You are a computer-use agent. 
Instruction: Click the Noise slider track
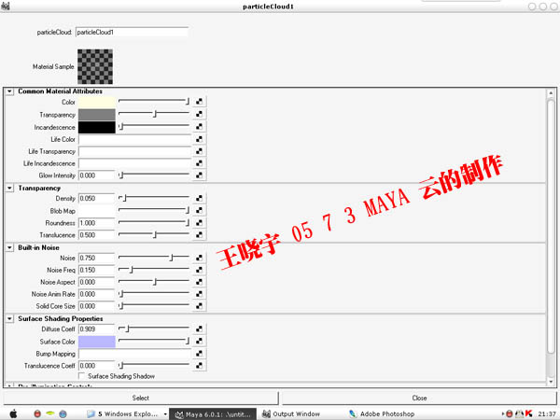(154, 258)
